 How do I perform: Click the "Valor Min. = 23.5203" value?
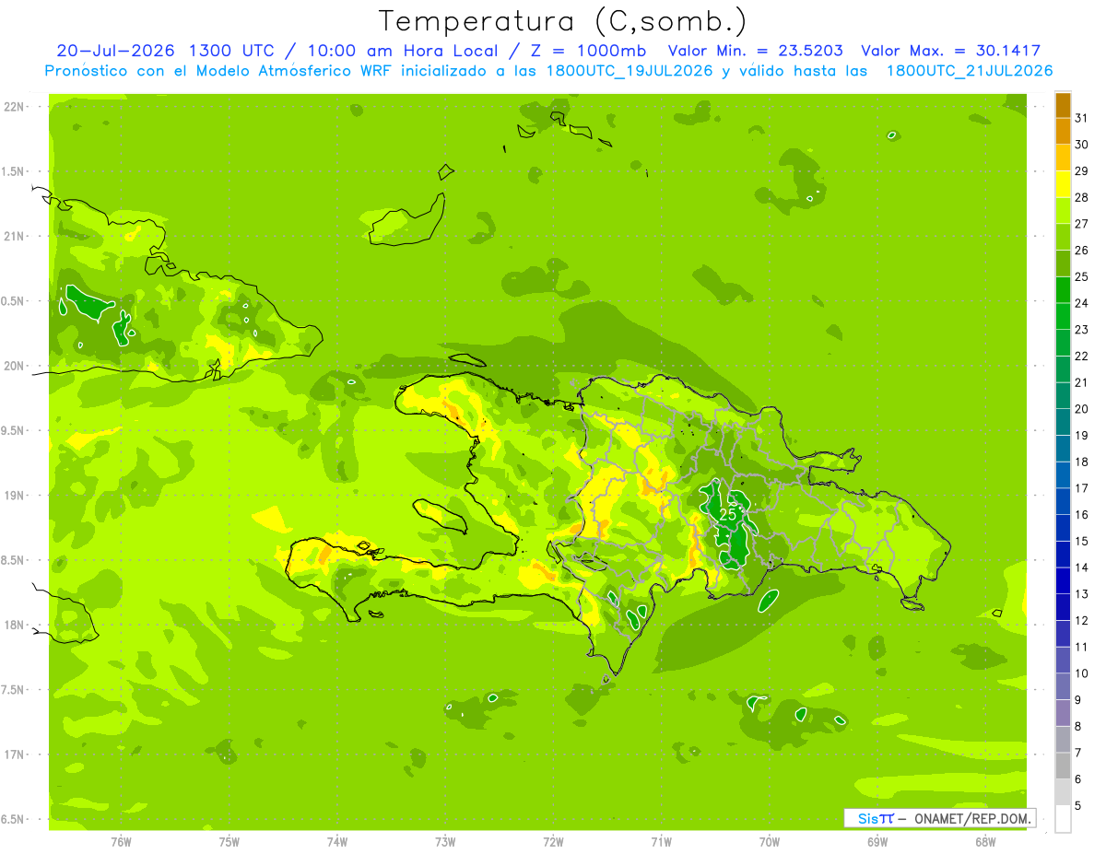[755, 51]
